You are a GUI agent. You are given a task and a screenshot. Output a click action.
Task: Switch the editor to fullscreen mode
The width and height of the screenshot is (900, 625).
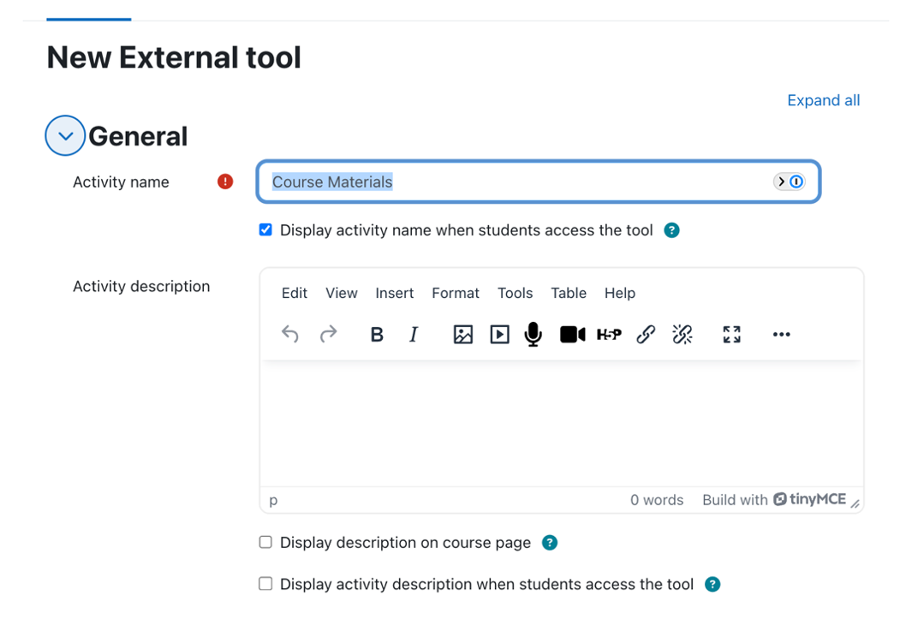coord(732,335)
